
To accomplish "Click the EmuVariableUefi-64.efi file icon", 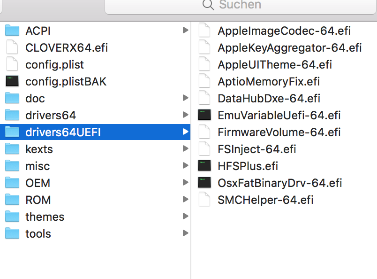I will coord(204,116).
